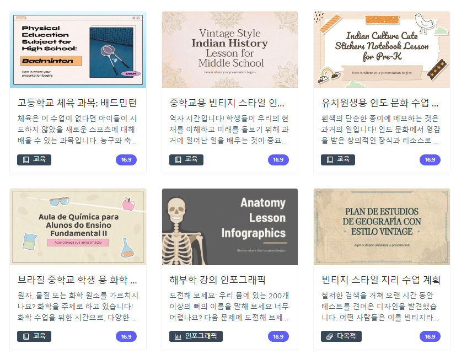Select 인포그래픽 category tag

pyautogui.click(x=196, y=336)
